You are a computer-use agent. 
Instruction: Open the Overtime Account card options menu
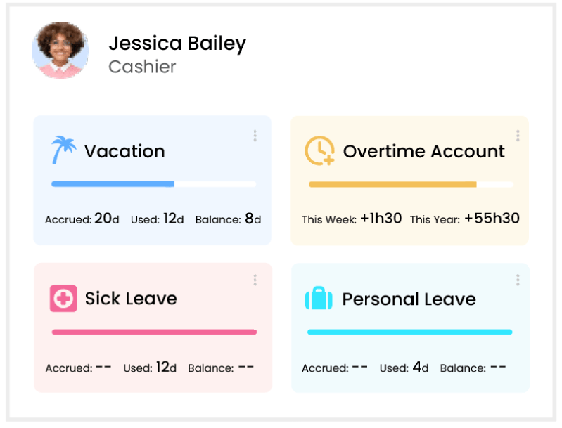518,136
